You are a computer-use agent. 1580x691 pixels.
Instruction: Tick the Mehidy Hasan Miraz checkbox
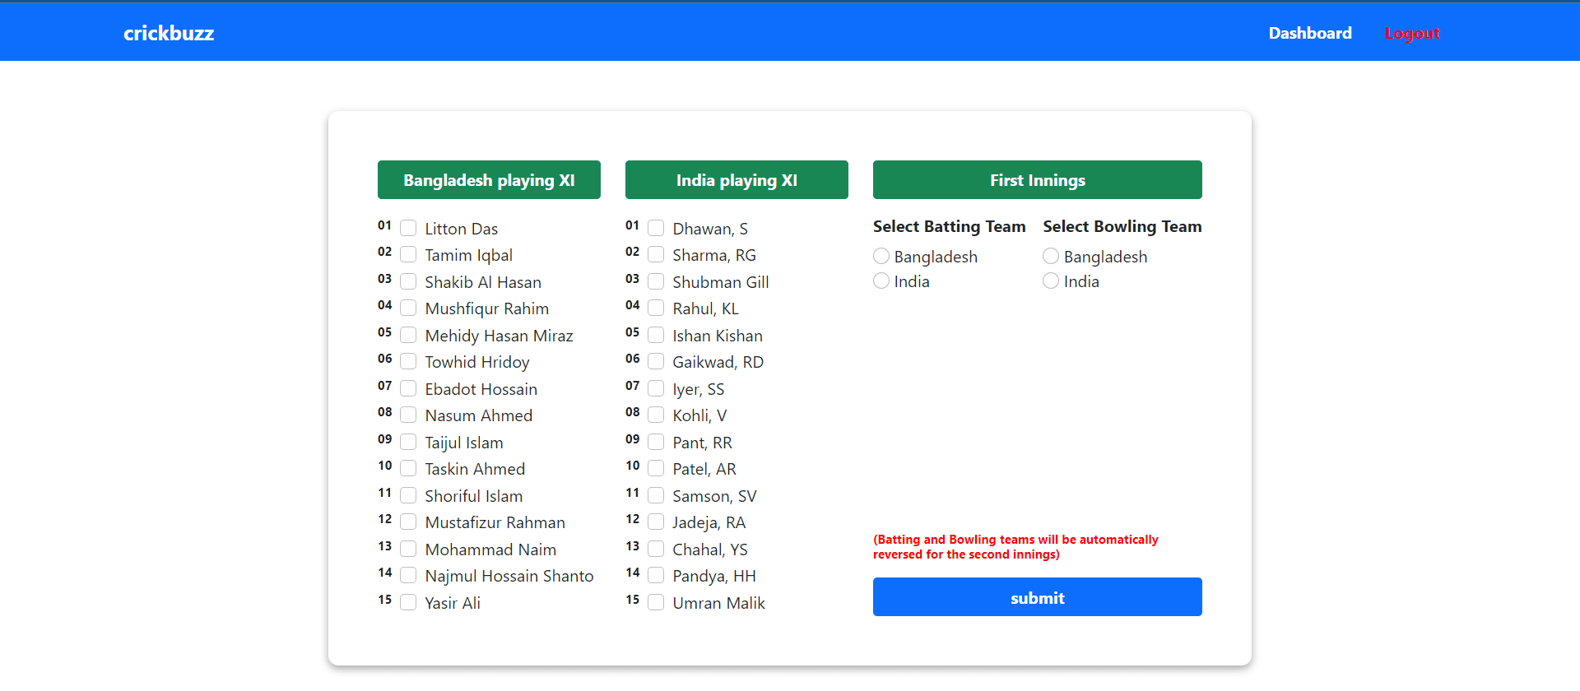click(408, 335)
